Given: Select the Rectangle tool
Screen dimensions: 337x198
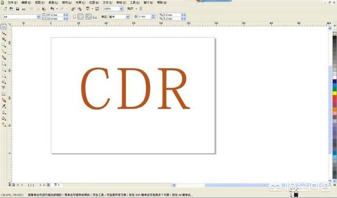Looking at the screenshot, I should [x=4, y=64].
